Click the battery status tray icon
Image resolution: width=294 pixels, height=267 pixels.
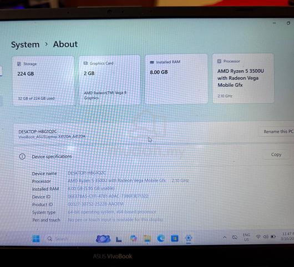(x=273, y=236)
